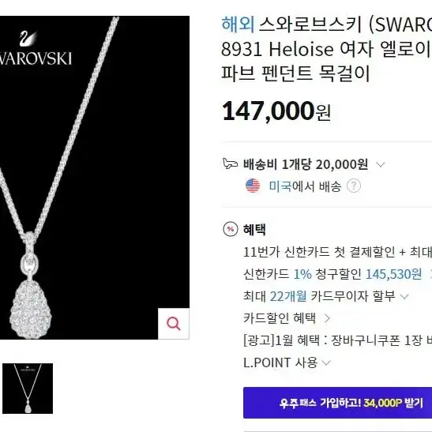Expand the 배송비 20,000원 dropdown arrow
This screenshot has width=432, height=432.
pos(381,165)
